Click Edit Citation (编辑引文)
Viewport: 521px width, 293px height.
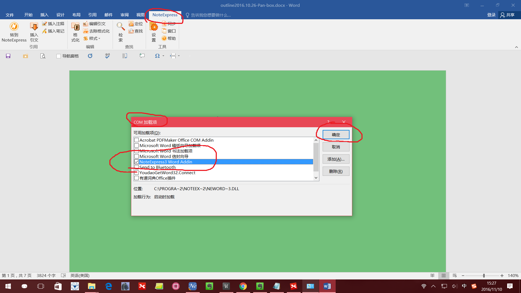click(x=94, y=24)
